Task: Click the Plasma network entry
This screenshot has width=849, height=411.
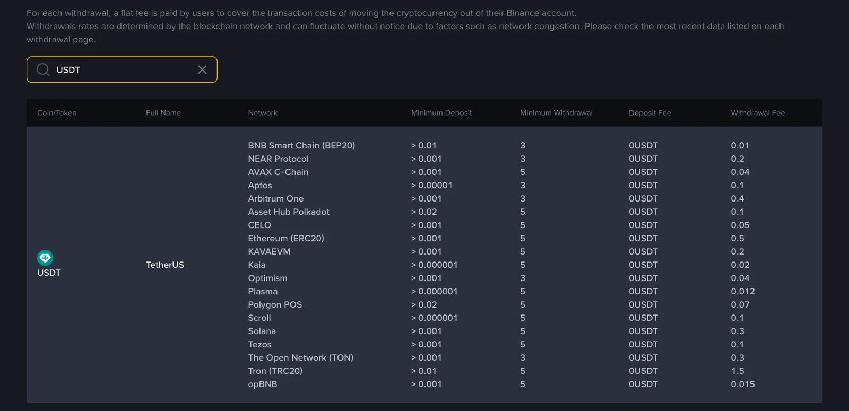Action: (x=263, y=291)
